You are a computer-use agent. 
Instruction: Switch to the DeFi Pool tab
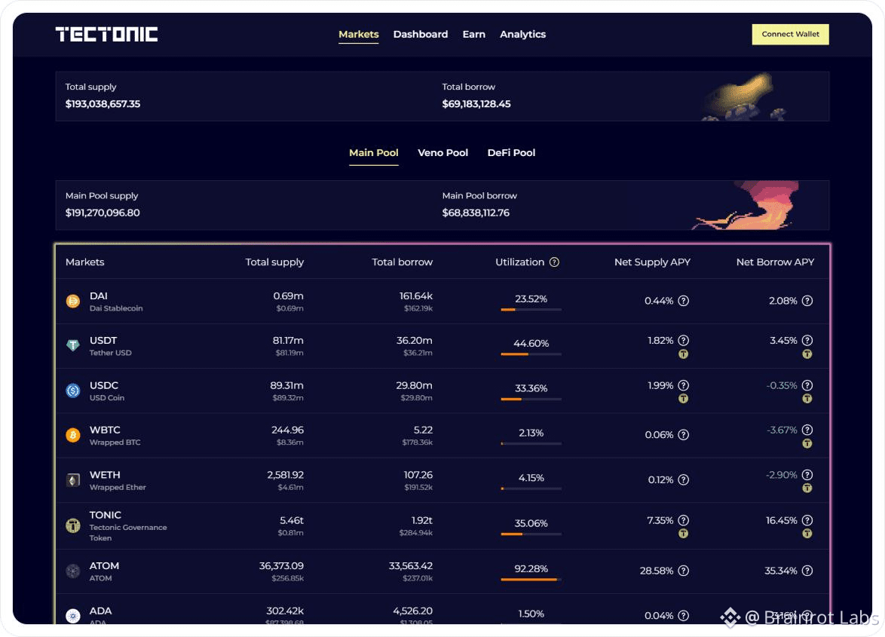tap(511, 153)
